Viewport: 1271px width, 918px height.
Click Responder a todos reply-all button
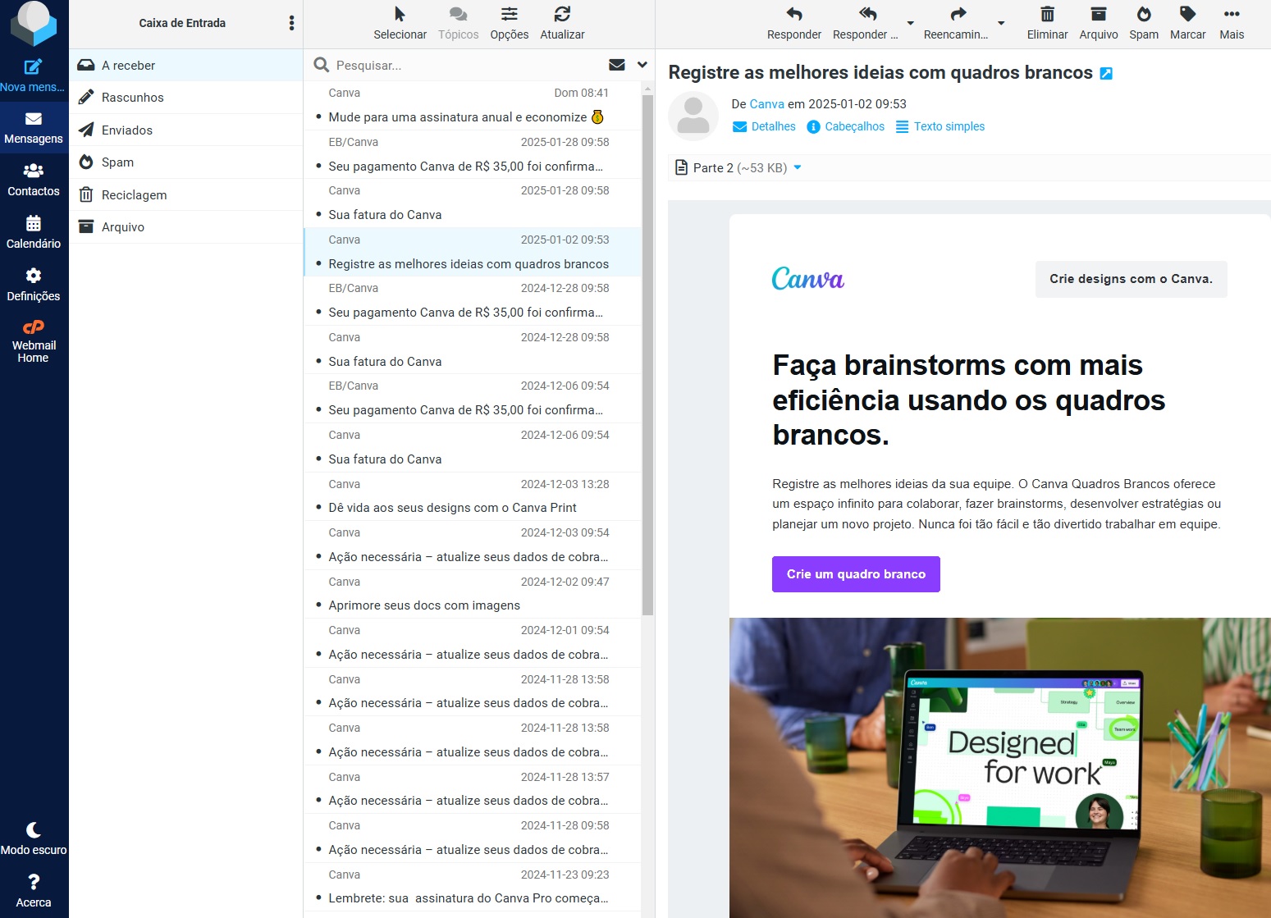(x=866, y=24)
